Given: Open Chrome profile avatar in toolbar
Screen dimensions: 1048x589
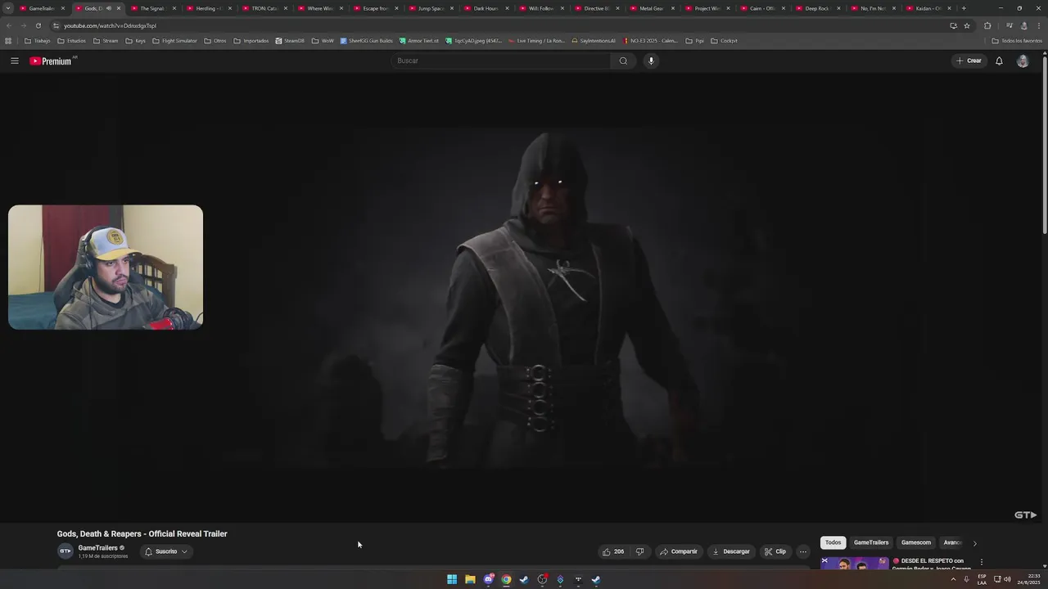Looking at the screenshot, I should (x=1023, y=25).
